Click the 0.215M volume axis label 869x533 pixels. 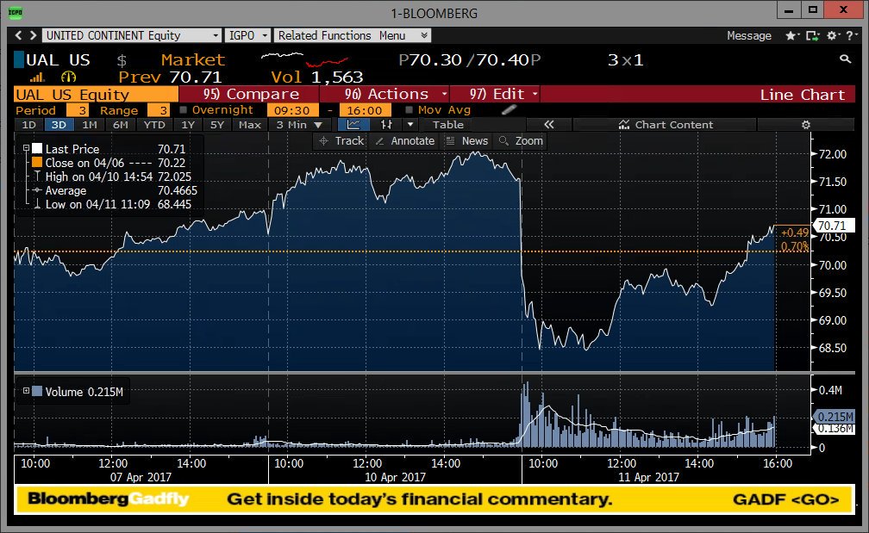835,416
